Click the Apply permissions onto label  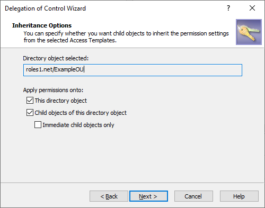pos(53,90)
